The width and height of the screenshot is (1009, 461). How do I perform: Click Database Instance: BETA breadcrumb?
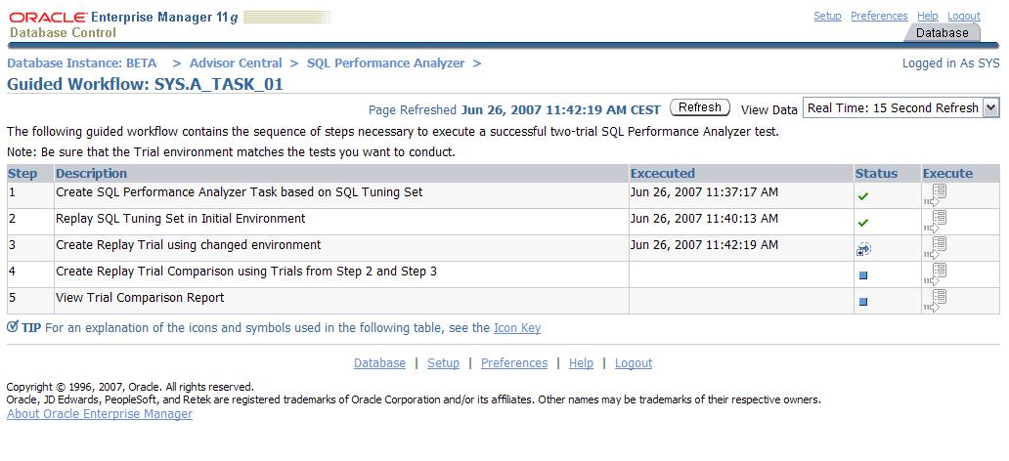(82, 63)
